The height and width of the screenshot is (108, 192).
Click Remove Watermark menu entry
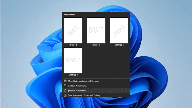click(96, 91)
